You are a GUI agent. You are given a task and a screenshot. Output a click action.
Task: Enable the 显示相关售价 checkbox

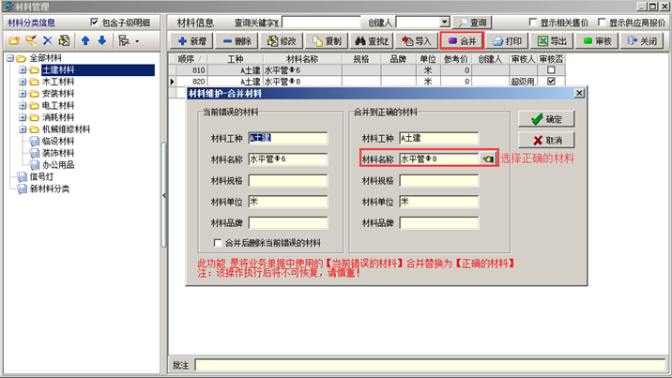point(533,23)
